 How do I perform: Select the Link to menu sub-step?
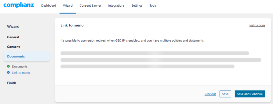coord(21,73)
